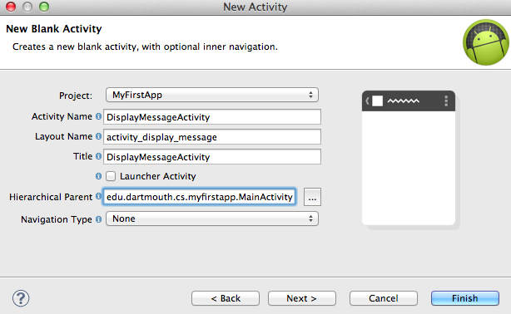The height and width of the screenshot is (314, 511).
Task: Go Back to previous wizard page
Action: coord(226,298)
